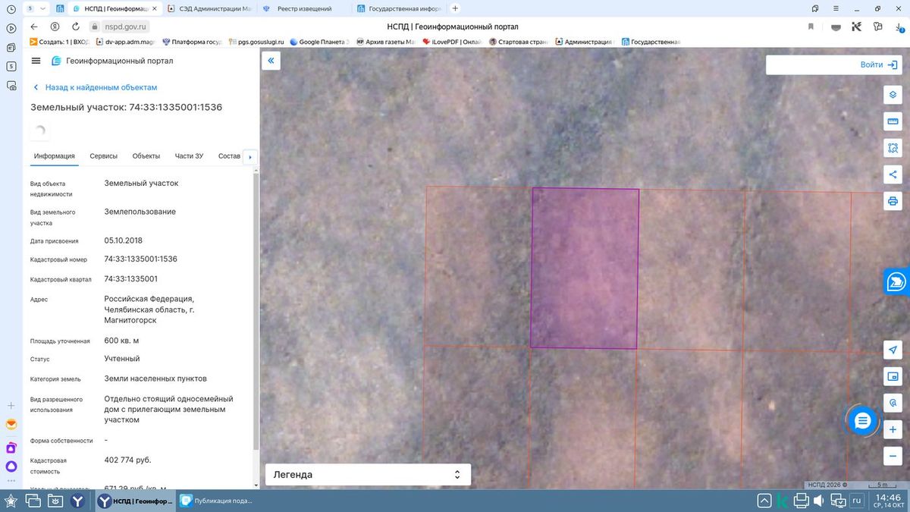Zoom out on the map
The image size is (910, 512).
tap(893, 456)
